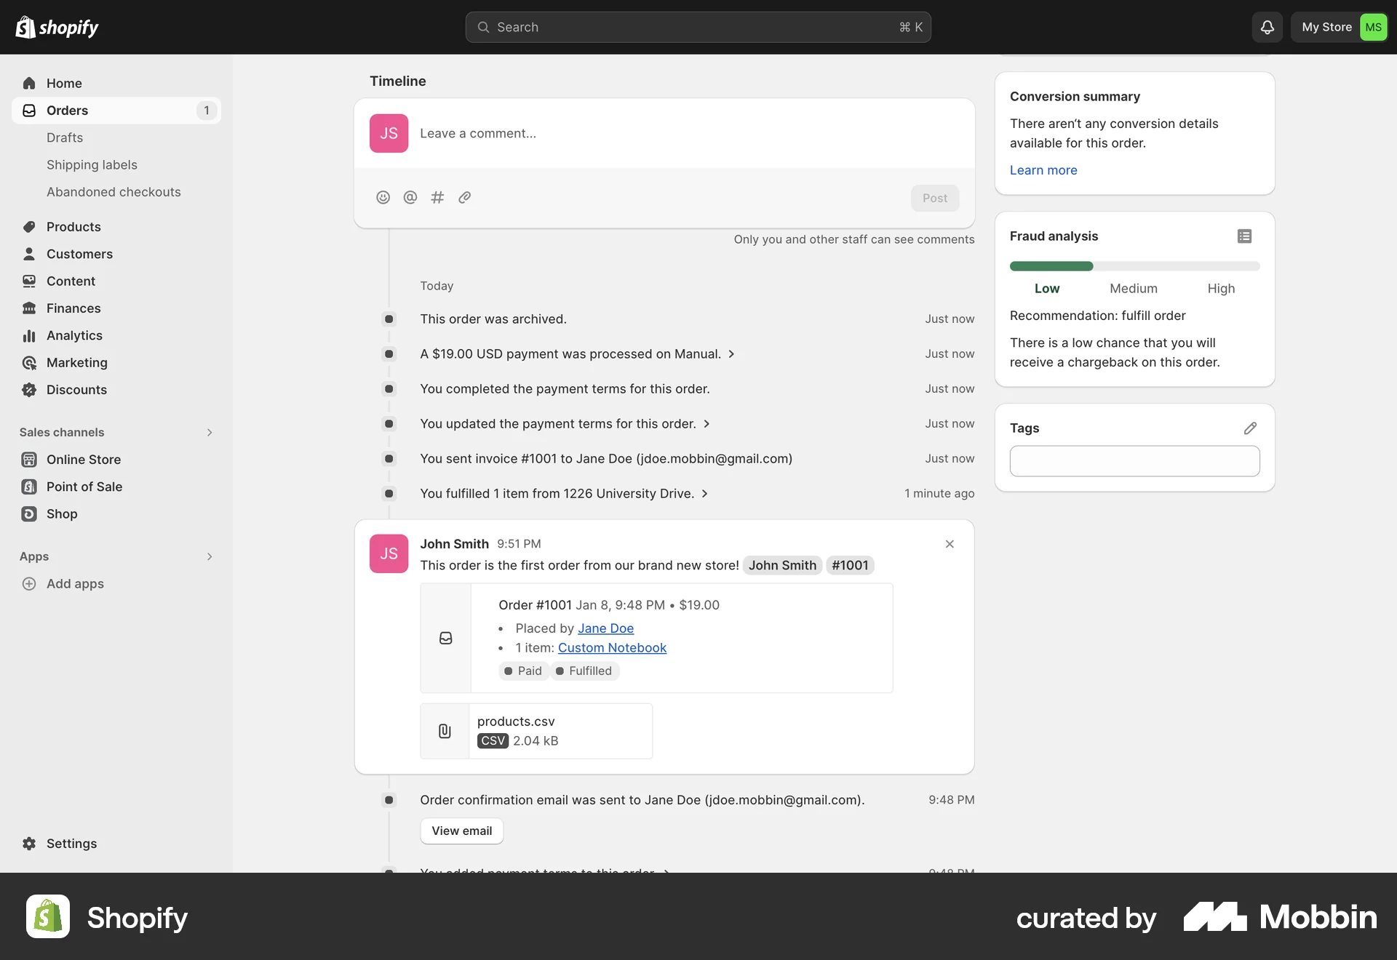Viewport: 1397px width, 960px height.
Task: Select the Point of Sale channel
Action: 84,487
